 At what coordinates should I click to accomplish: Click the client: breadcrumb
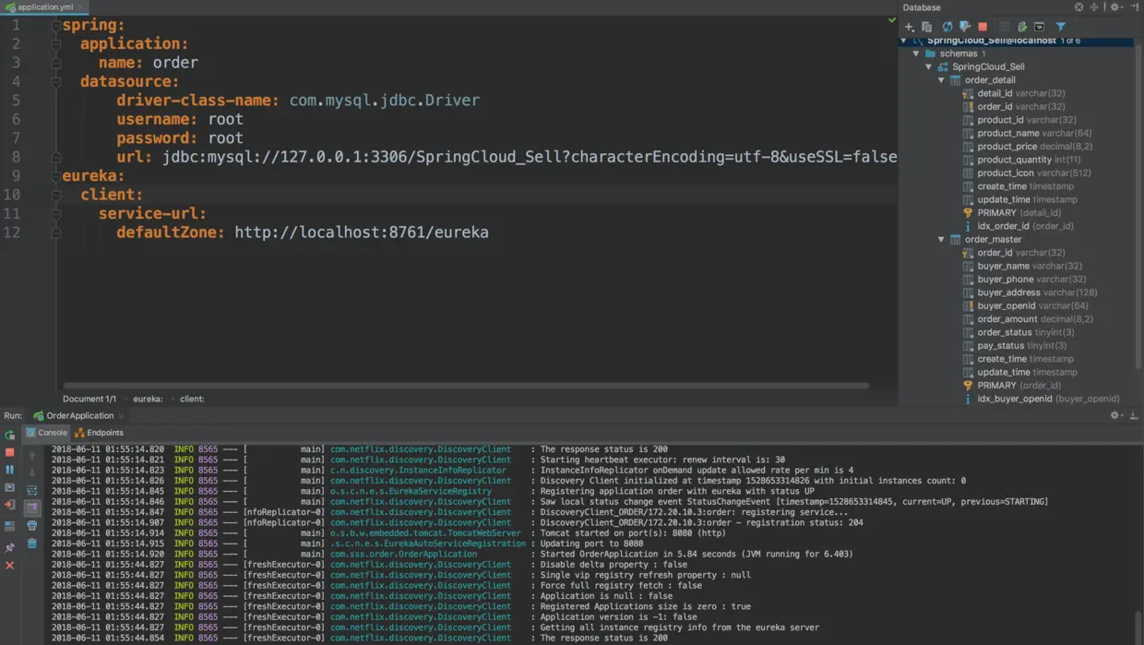[192, 399]
